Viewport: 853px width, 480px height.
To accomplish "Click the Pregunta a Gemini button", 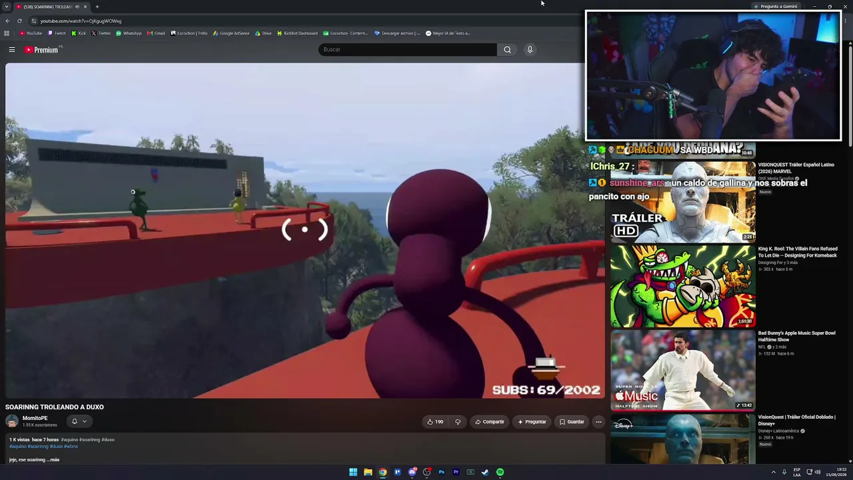I will tap(776, 7).
